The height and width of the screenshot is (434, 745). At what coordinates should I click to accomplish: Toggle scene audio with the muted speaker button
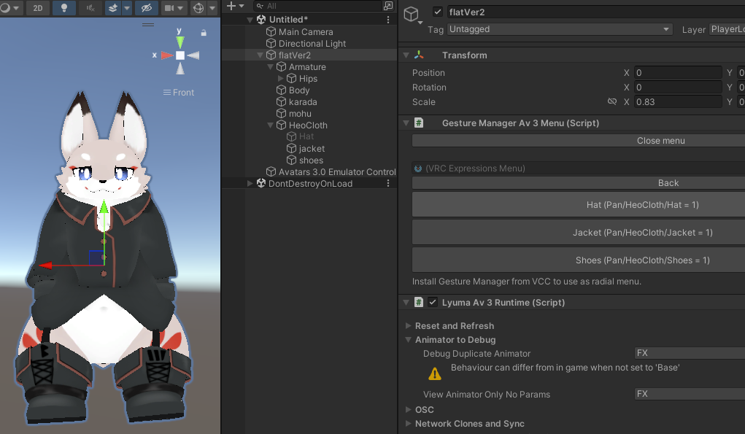click(90, 7)
